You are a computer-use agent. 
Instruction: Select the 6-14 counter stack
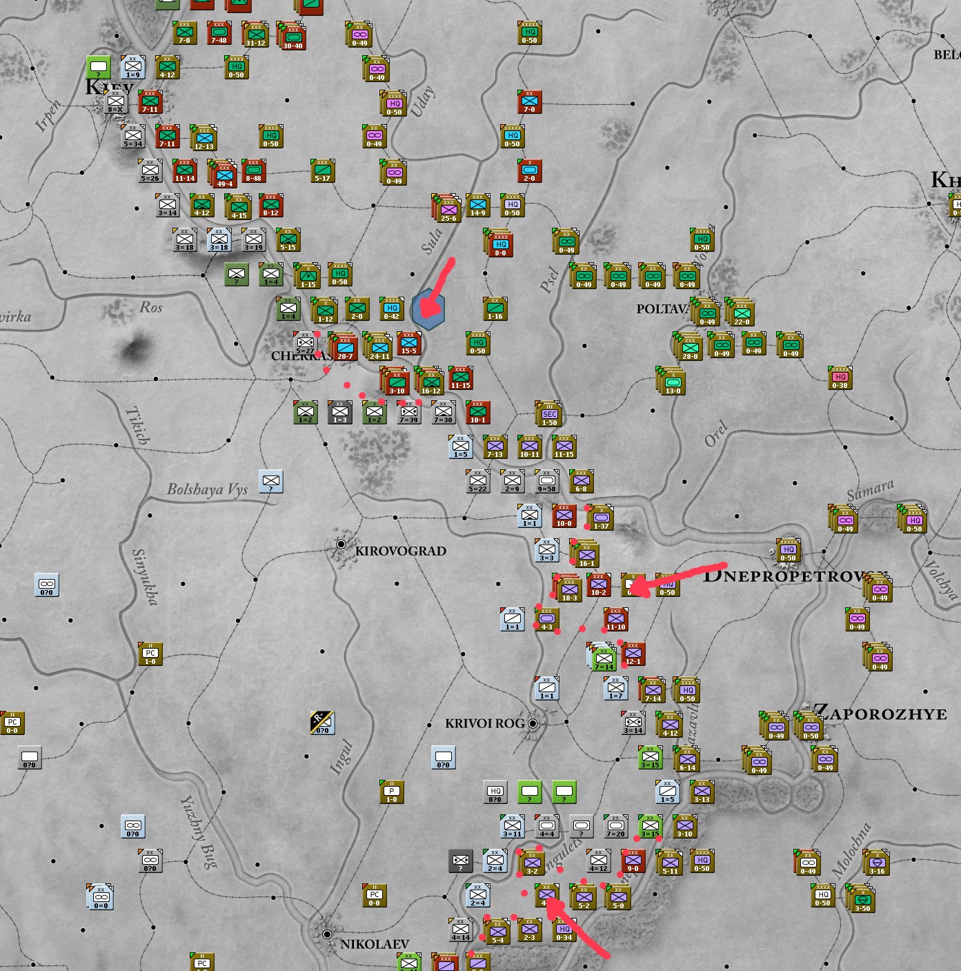686,759
